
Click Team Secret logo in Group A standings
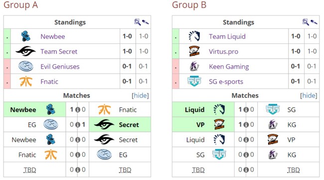25,51
